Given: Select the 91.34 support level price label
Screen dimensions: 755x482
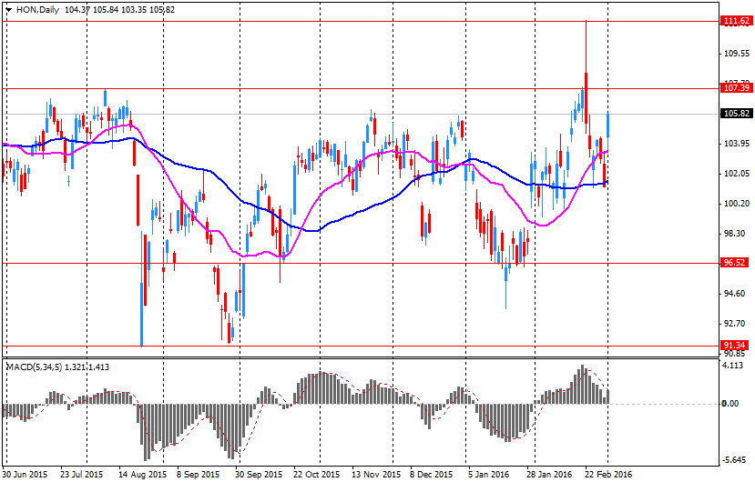Looking at the screenshot, I should point(734,346).
